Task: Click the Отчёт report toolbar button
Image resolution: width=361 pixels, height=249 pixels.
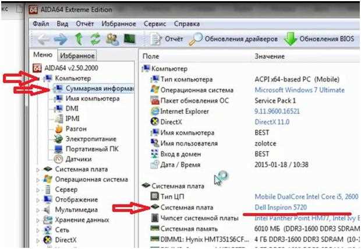Action: (167, 39)
